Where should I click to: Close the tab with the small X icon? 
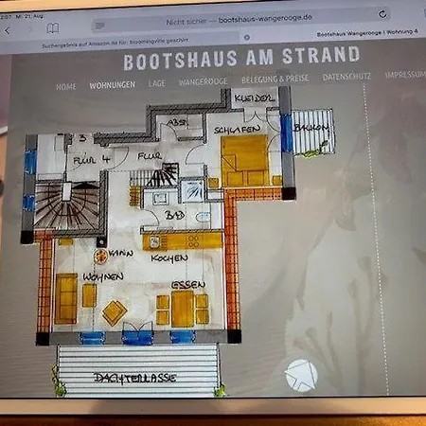[x=247, y=38]
